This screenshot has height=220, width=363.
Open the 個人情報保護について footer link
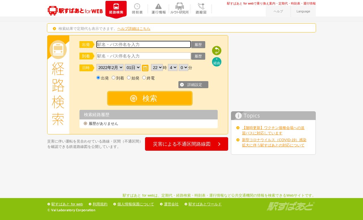pos(136,204)
